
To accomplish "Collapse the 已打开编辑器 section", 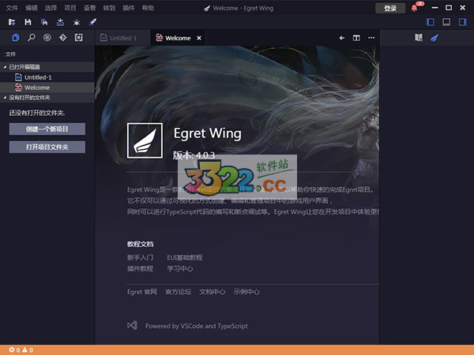I will 47,67.
